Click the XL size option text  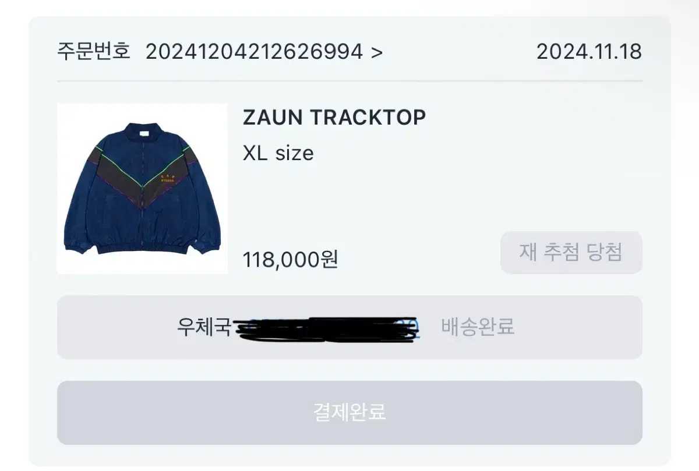[278, 153]
